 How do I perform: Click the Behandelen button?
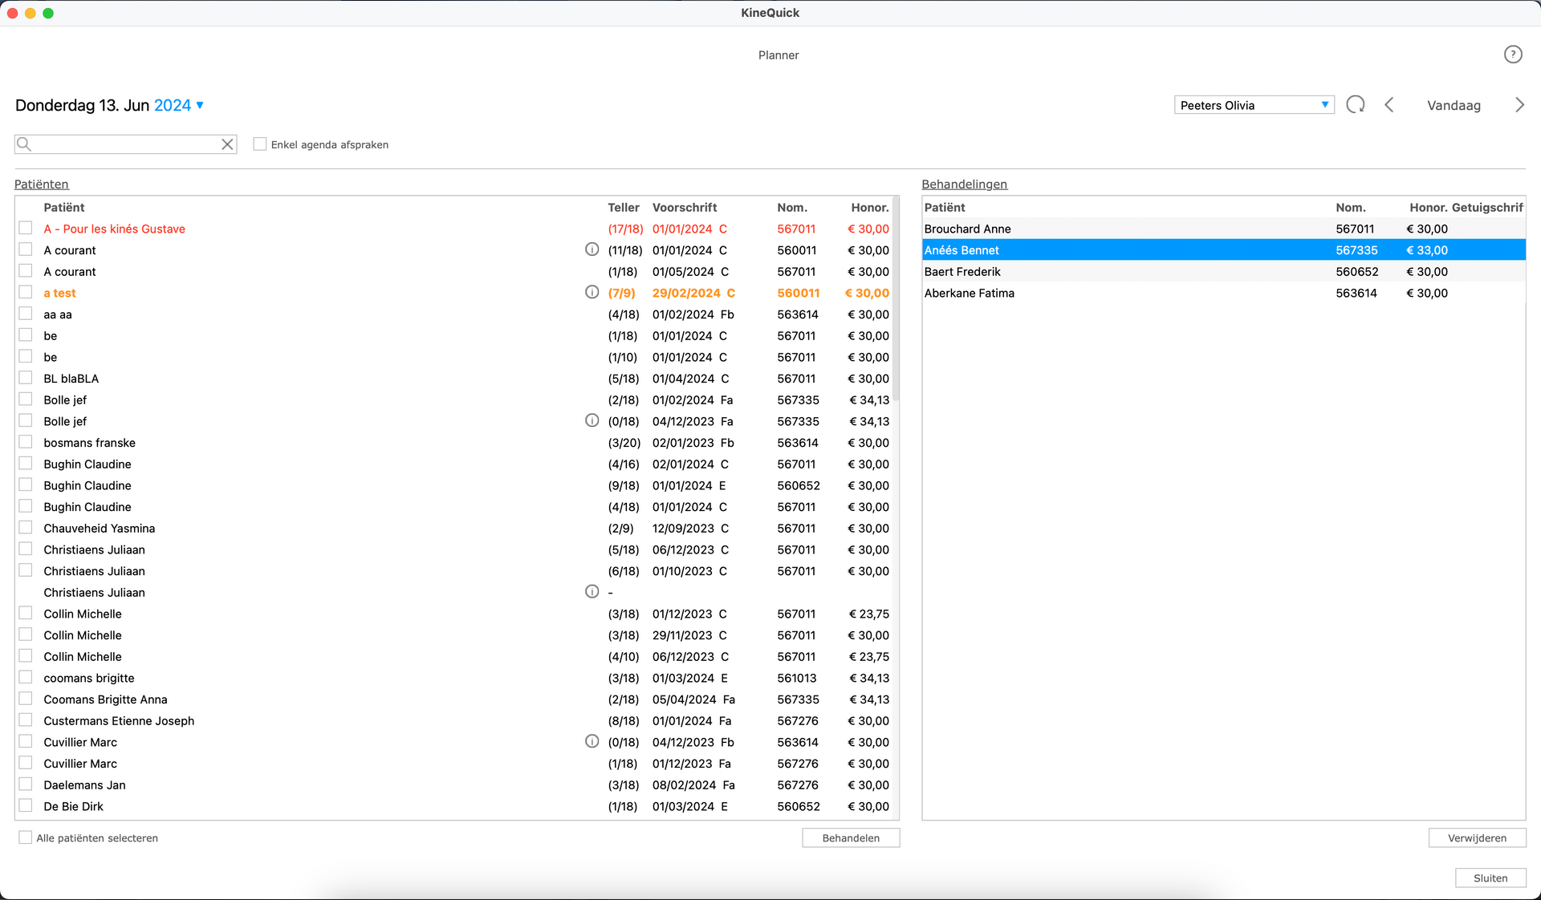click(x=851, y=838)
